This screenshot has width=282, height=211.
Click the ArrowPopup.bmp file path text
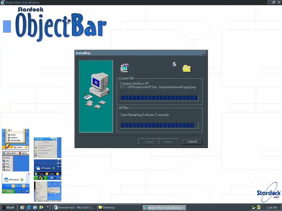[158, 87]
